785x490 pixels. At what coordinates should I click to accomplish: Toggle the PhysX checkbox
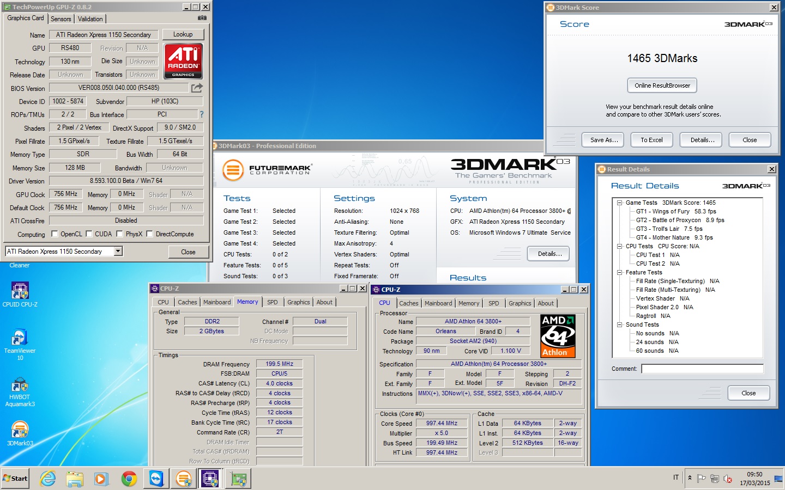point(120,234)
